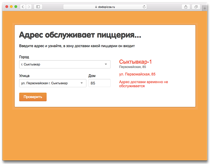Close the window with red button
This screenshot has width=211, height=164.
[x=7, y=6]
